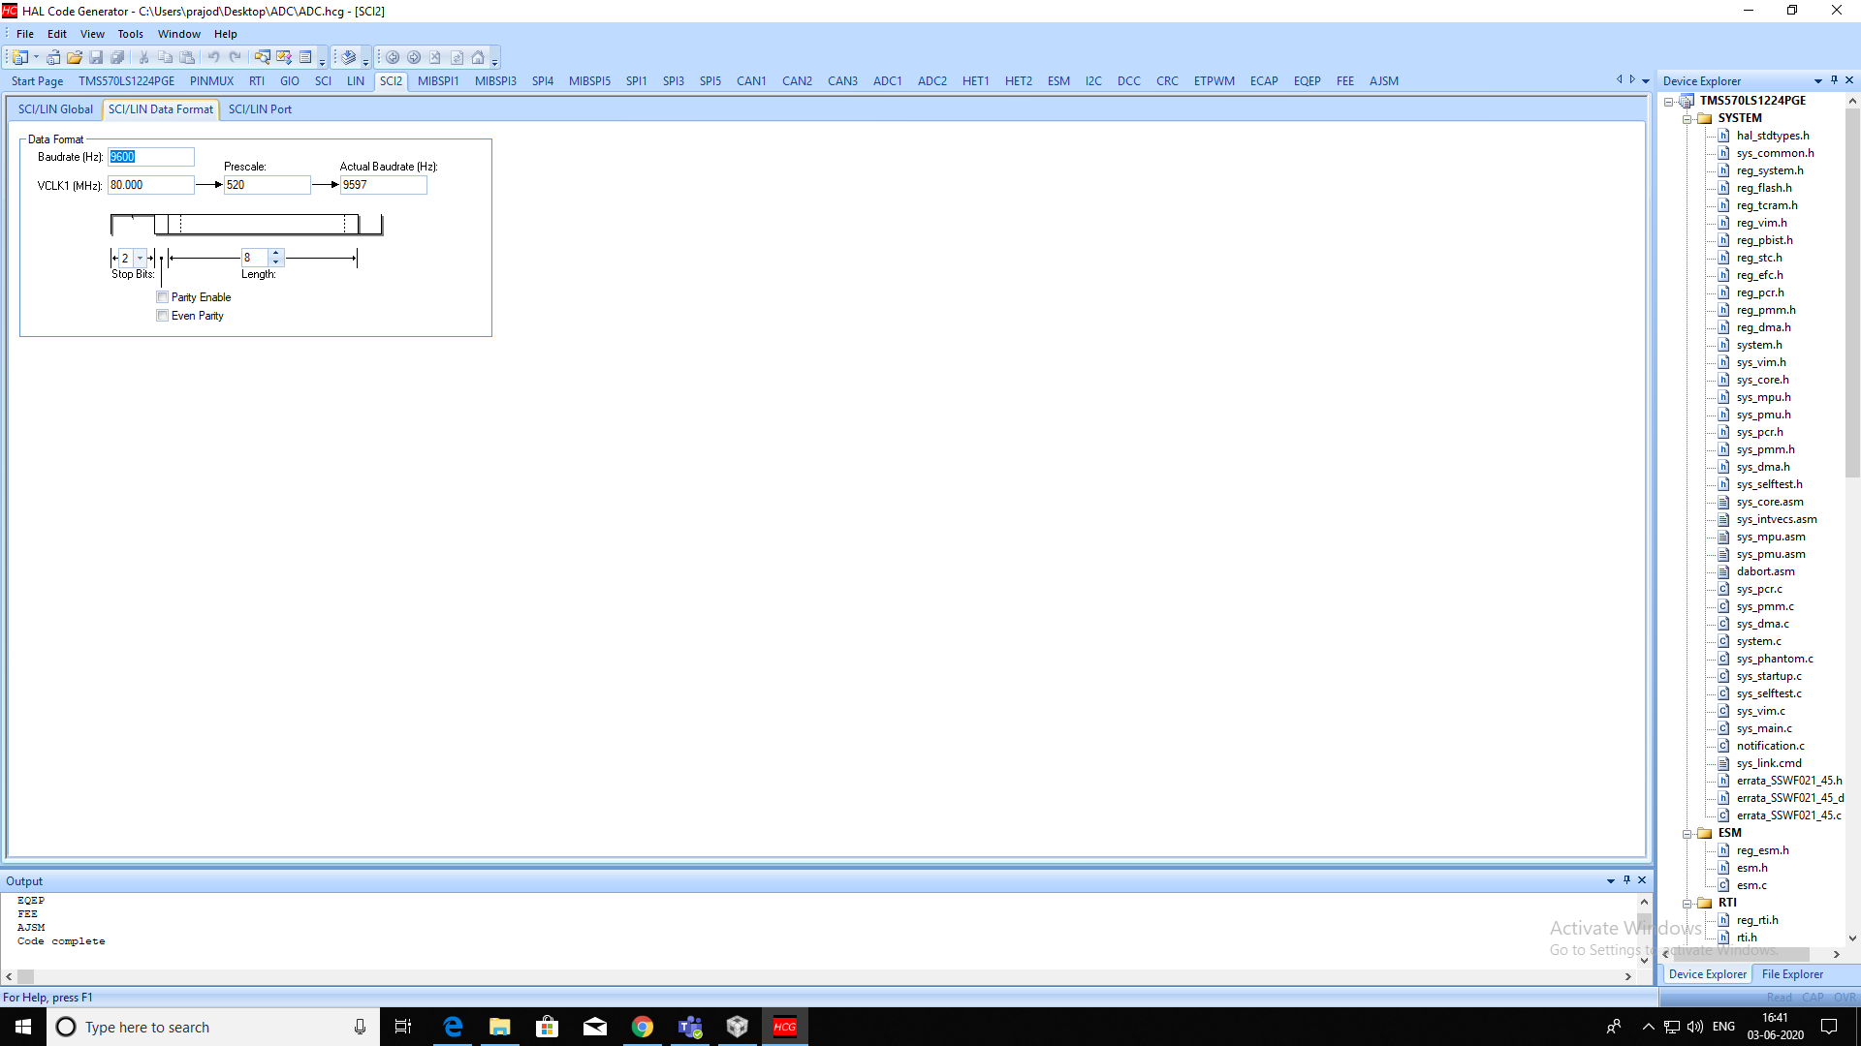Select reg_system.h in Device Explorer
Viewport: 1861px width, 1046px height.
click(x=1770, y=170)
